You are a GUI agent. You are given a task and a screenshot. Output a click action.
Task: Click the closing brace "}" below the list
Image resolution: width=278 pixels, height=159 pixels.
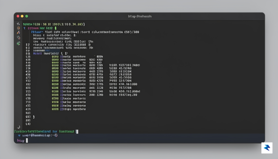tap(34, 117)
